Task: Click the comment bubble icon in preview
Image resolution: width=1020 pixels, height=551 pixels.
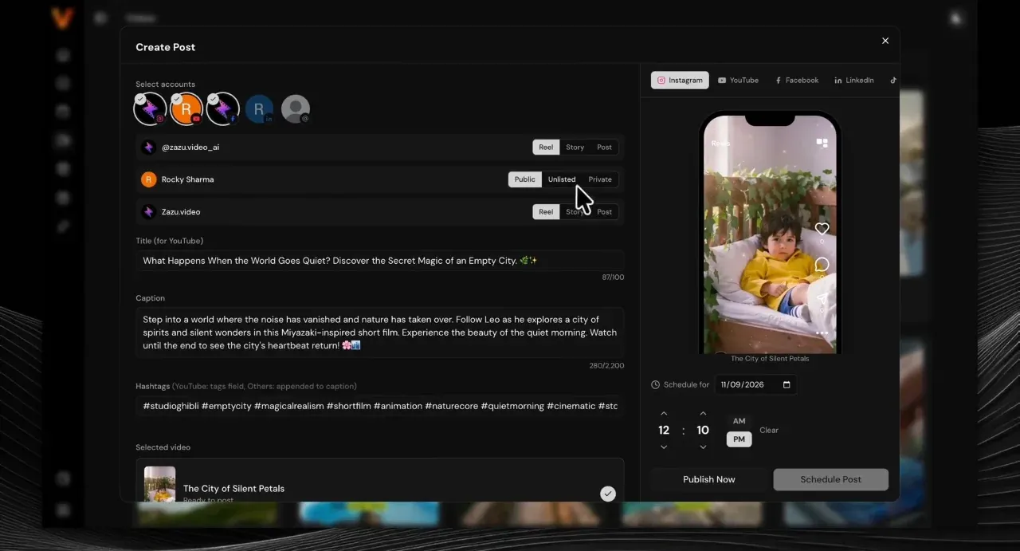Action: tap(822, 264)
